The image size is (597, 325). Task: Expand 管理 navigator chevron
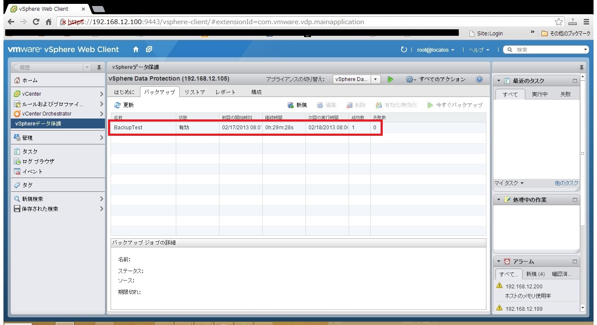pyautogui.click(x=102, y=138)
